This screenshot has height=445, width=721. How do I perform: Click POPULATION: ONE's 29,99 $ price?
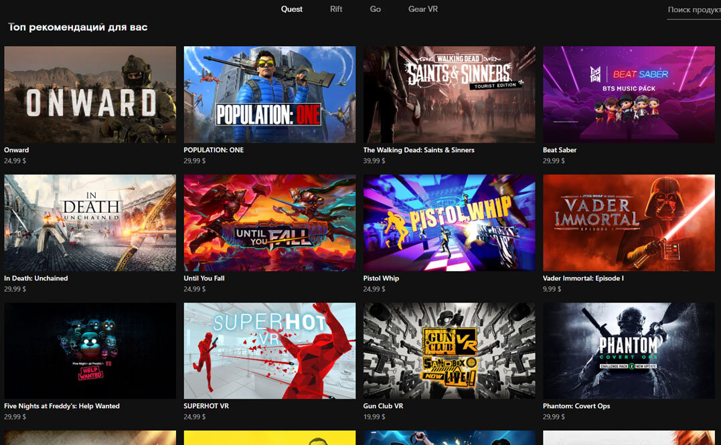coord(195,161)
